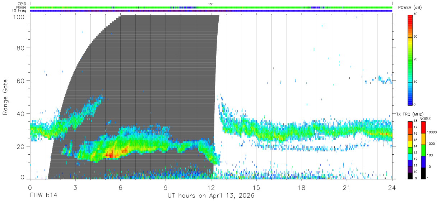The image size is (441, 203).
Task: Select the 'TX Freq' row label at the top left
Action: click(19, 11)
